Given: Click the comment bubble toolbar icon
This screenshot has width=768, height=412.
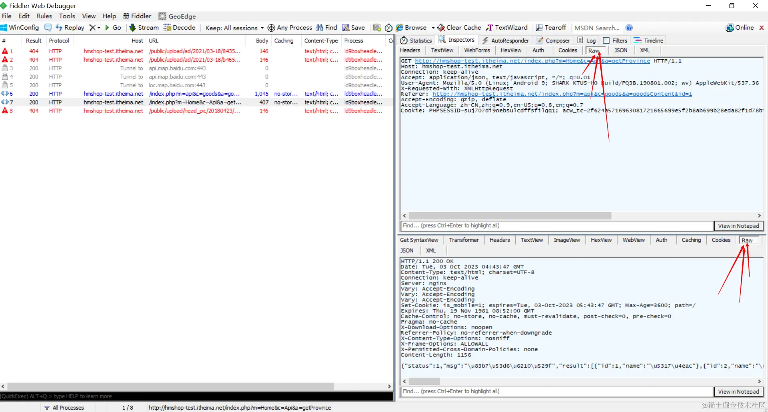Looking at the screenshot, I should pyautogui.click(x=48, y=28).
